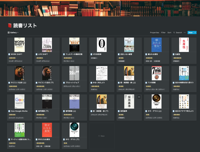
Task: Click the page icon beside ホモ・デウス (下)
Action: point(64,139)
